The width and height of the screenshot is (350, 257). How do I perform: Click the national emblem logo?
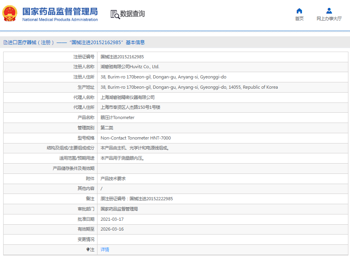point(9,13)
